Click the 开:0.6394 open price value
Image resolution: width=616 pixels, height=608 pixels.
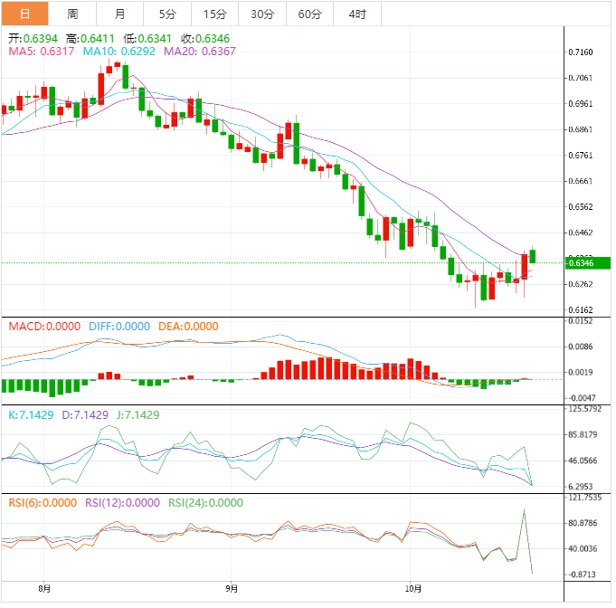(x=33, y=39)
